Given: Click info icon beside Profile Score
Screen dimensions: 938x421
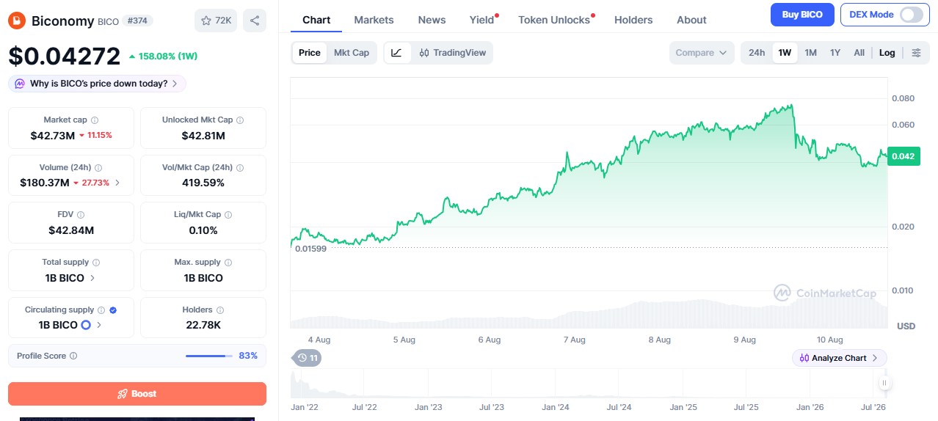Looking at the screenshot, I should [73, 356].
